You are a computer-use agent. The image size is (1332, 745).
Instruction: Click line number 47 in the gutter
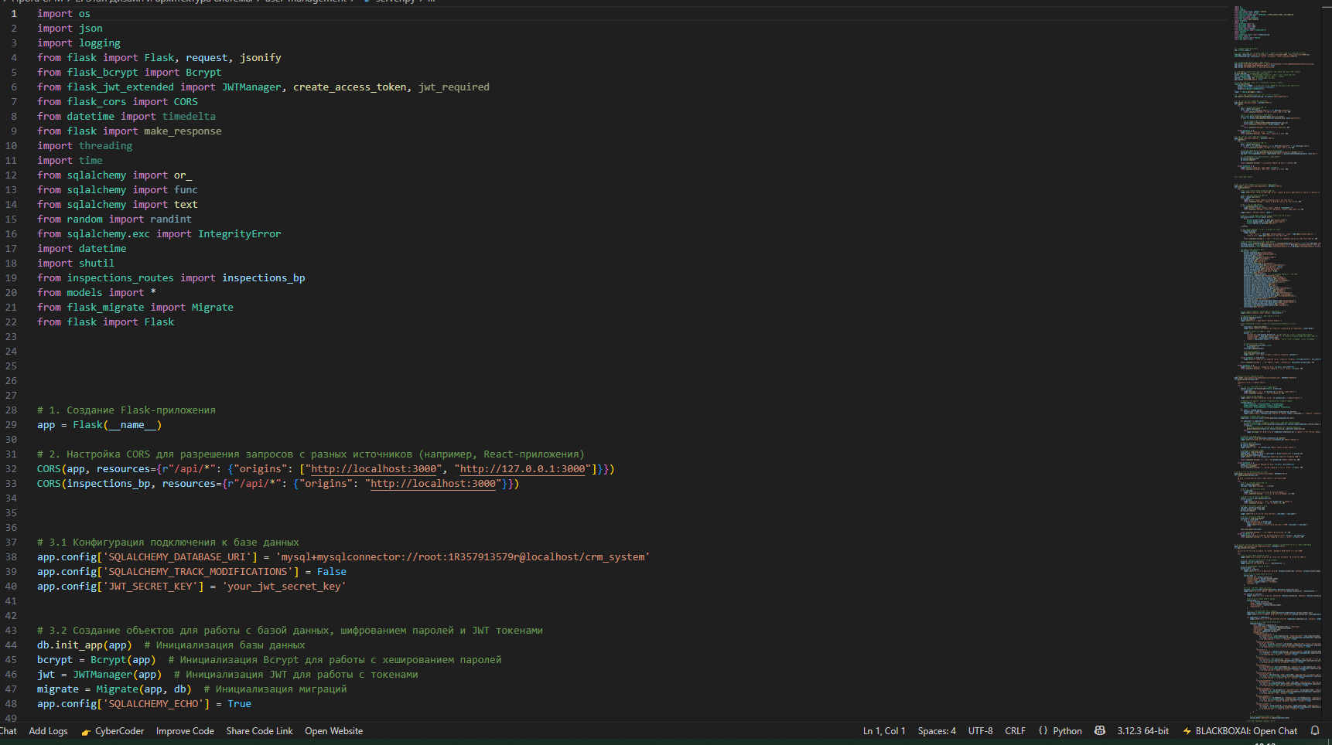tap(11, 689)
